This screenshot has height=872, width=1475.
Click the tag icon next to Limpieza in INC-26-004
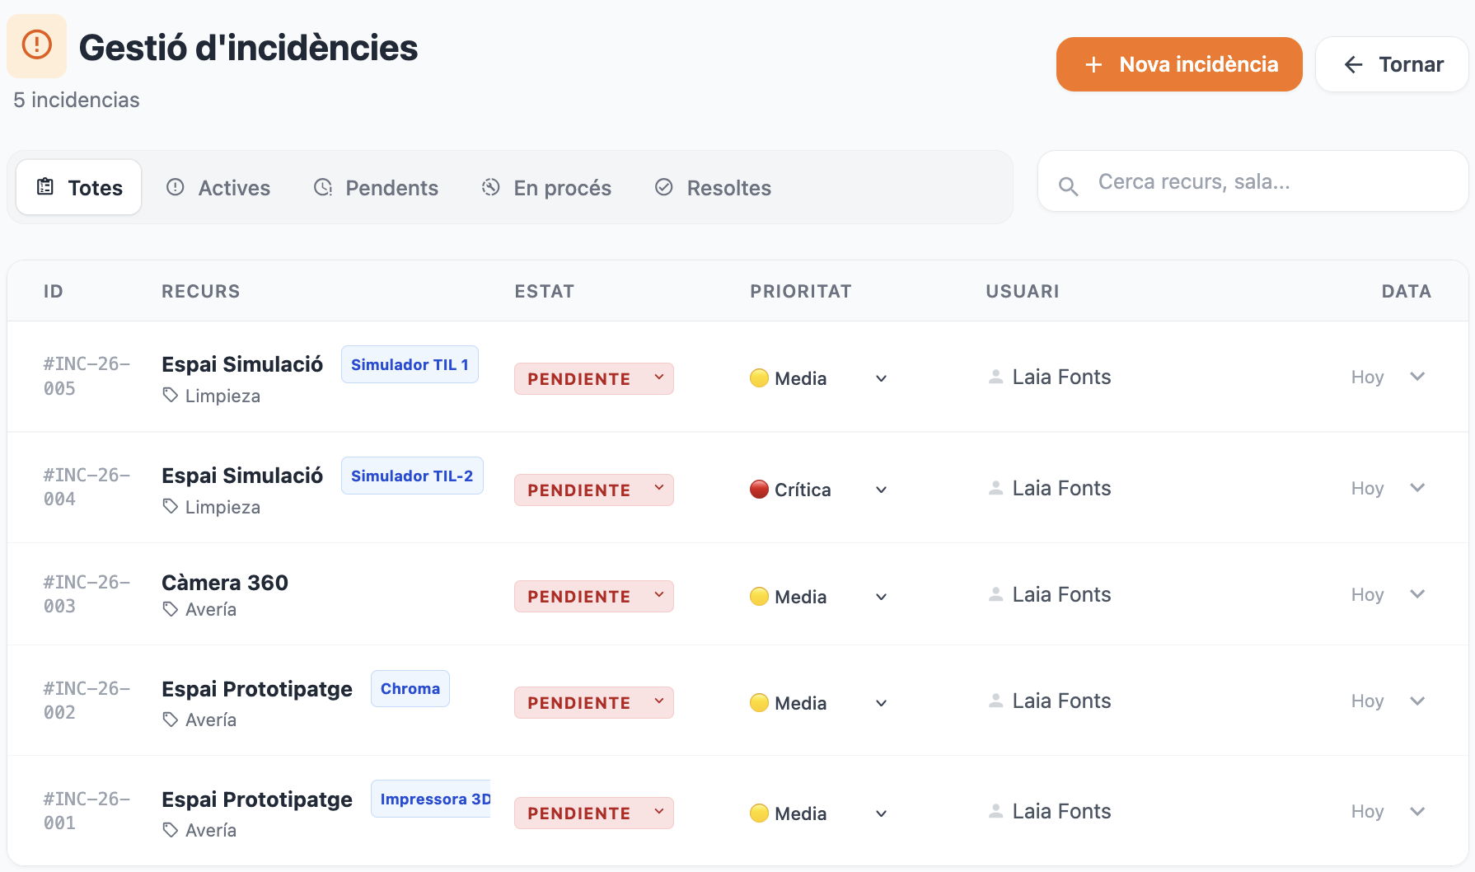click(171, 506)
